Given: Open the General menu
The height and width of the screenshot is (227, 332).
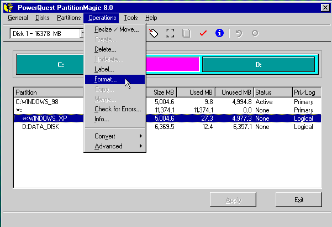Looking at the screenshot, I should [x=18, y=18].
